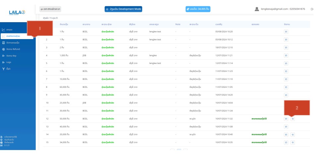The image size is (319, 156).
Task: Open details icon for the 1,000 ກີບ JDB row
Action: point(286,55)
